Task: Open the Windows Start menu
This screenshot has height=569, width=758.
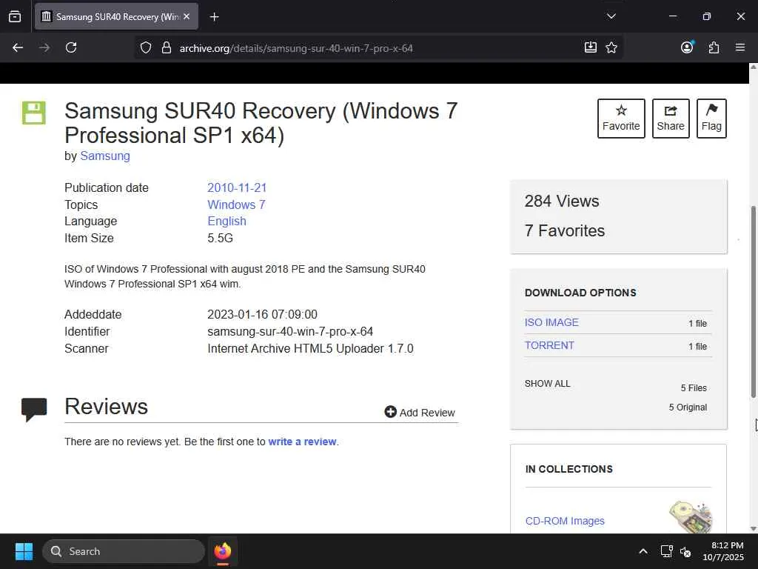Action: [24, 551]
